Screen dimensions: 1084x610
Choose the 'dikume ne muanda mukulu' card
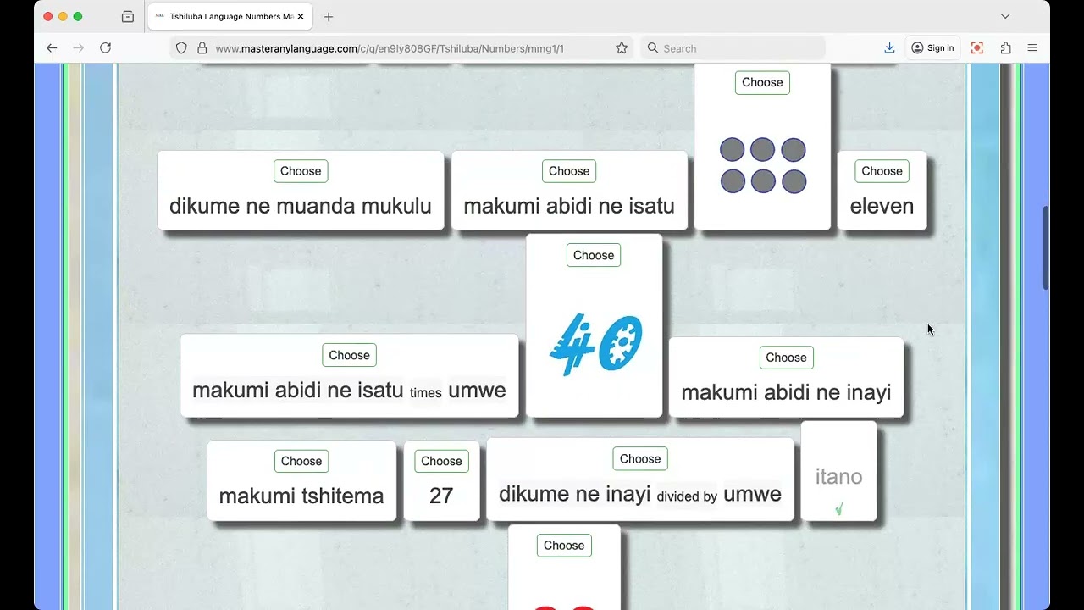click(301, 171)
